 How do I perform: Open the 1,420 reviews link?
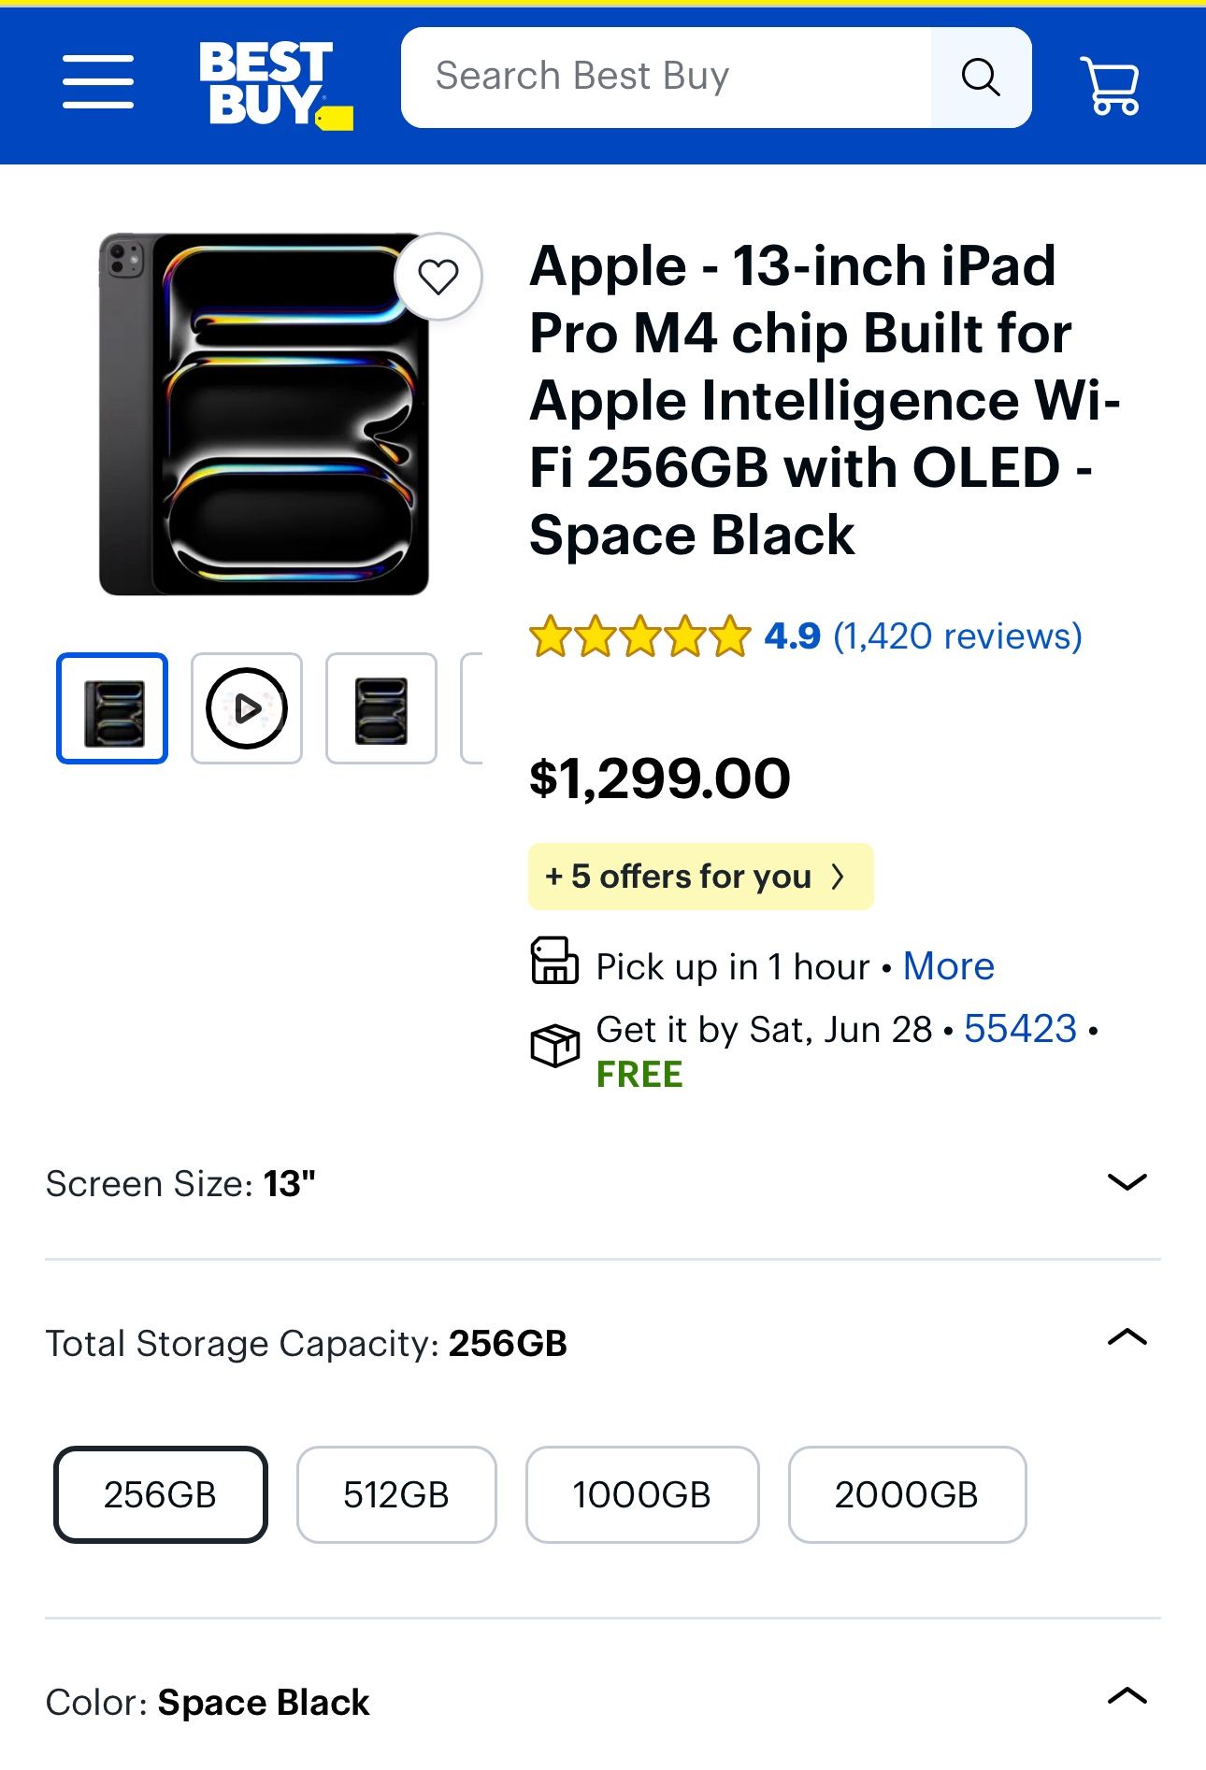click(957, 636)
